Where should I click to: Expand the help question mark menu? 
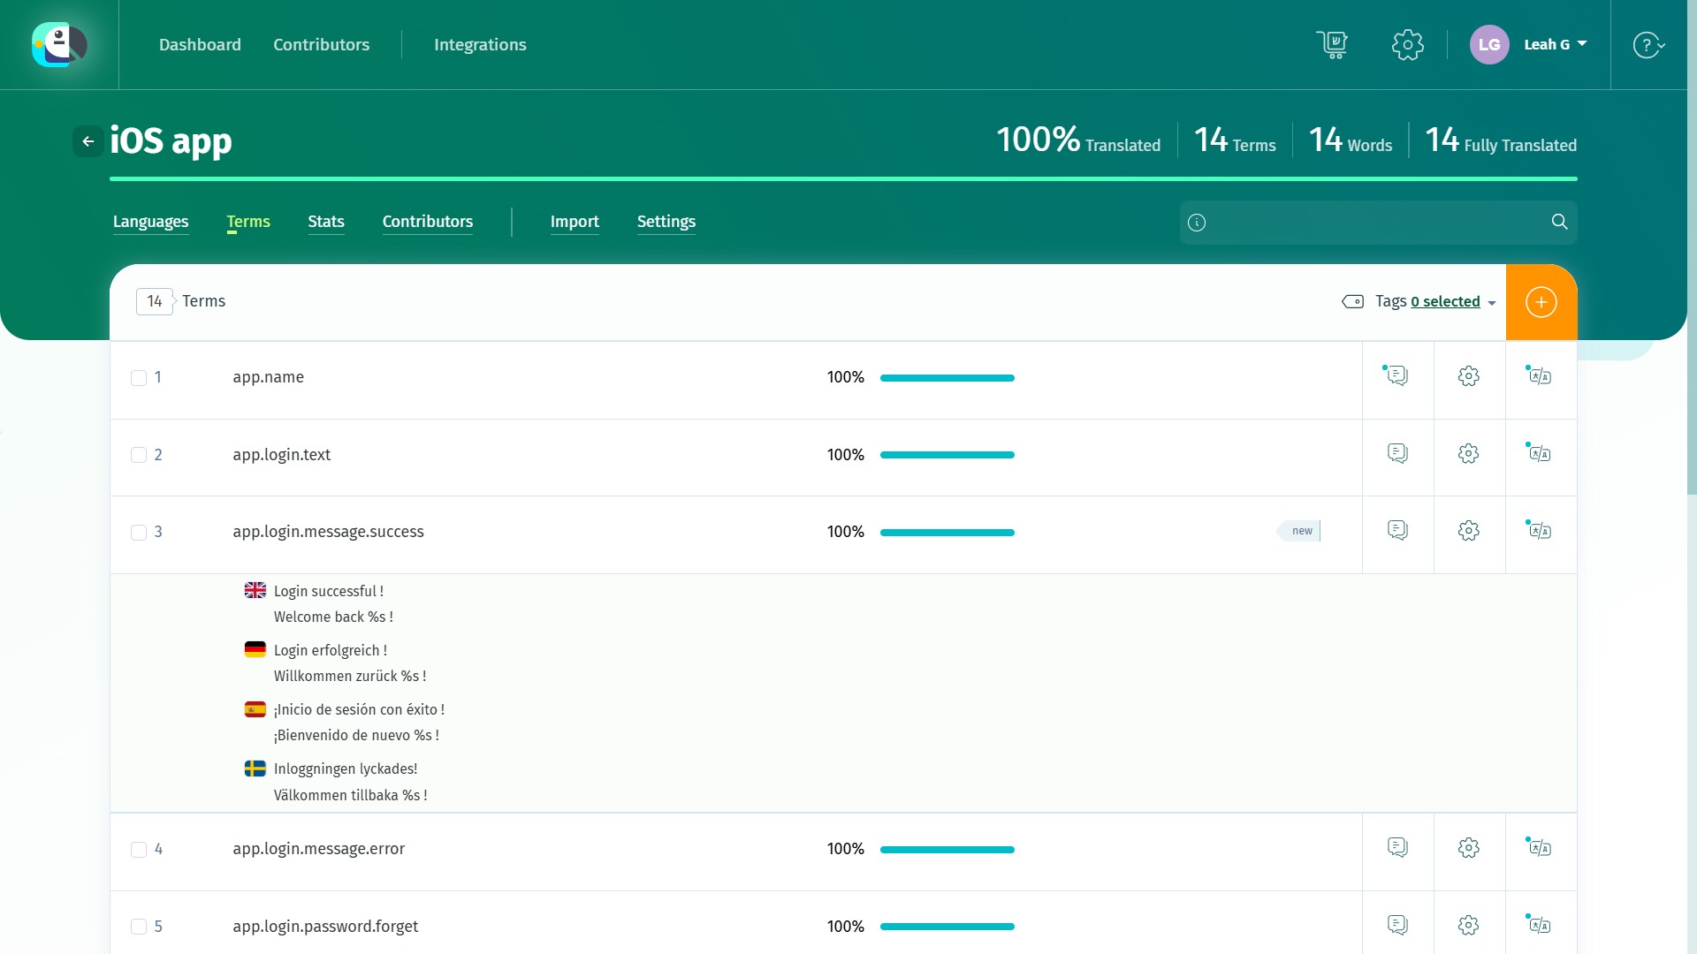point(1648,44)
